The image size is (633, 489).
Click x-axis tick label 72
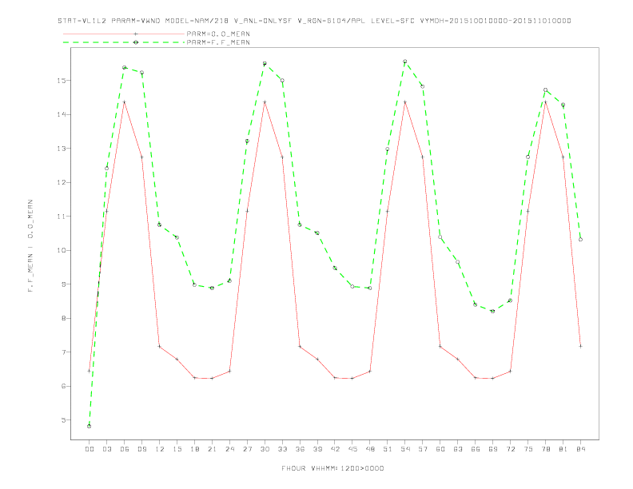coord(510,449)
